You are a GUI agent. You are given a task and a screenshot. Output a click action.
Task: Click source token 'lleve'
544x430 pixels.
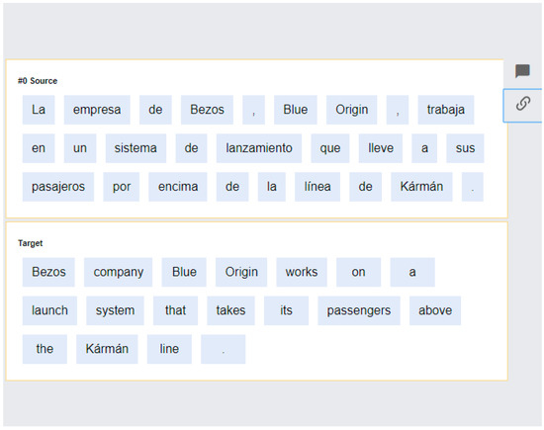[380, 148]
